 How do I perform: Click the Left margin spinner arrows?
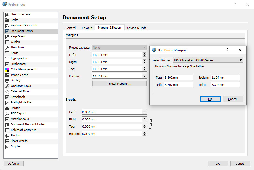[x=145, y=55]
